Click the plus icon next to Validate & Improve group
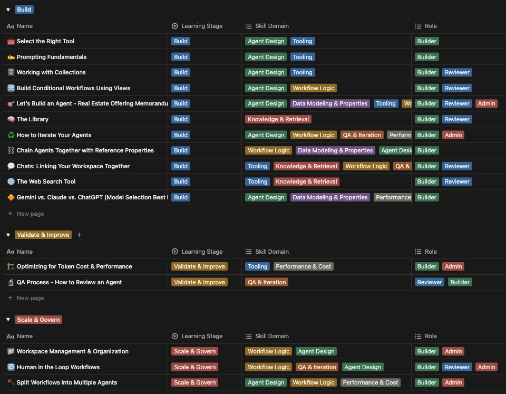 coord(80,235)
